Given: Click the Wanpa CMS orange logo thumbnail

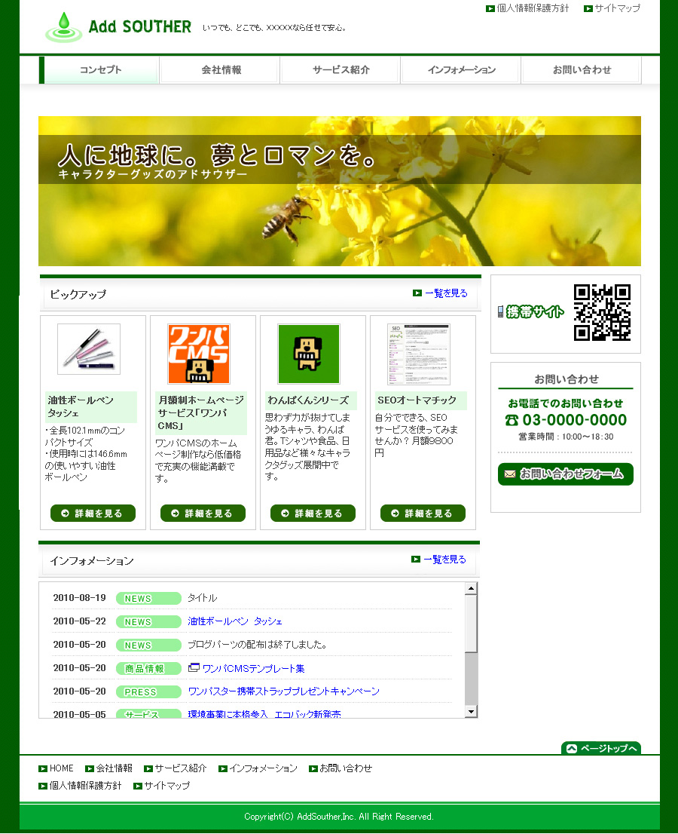Looking at the screenshot, I should click(x=199, y=354).
